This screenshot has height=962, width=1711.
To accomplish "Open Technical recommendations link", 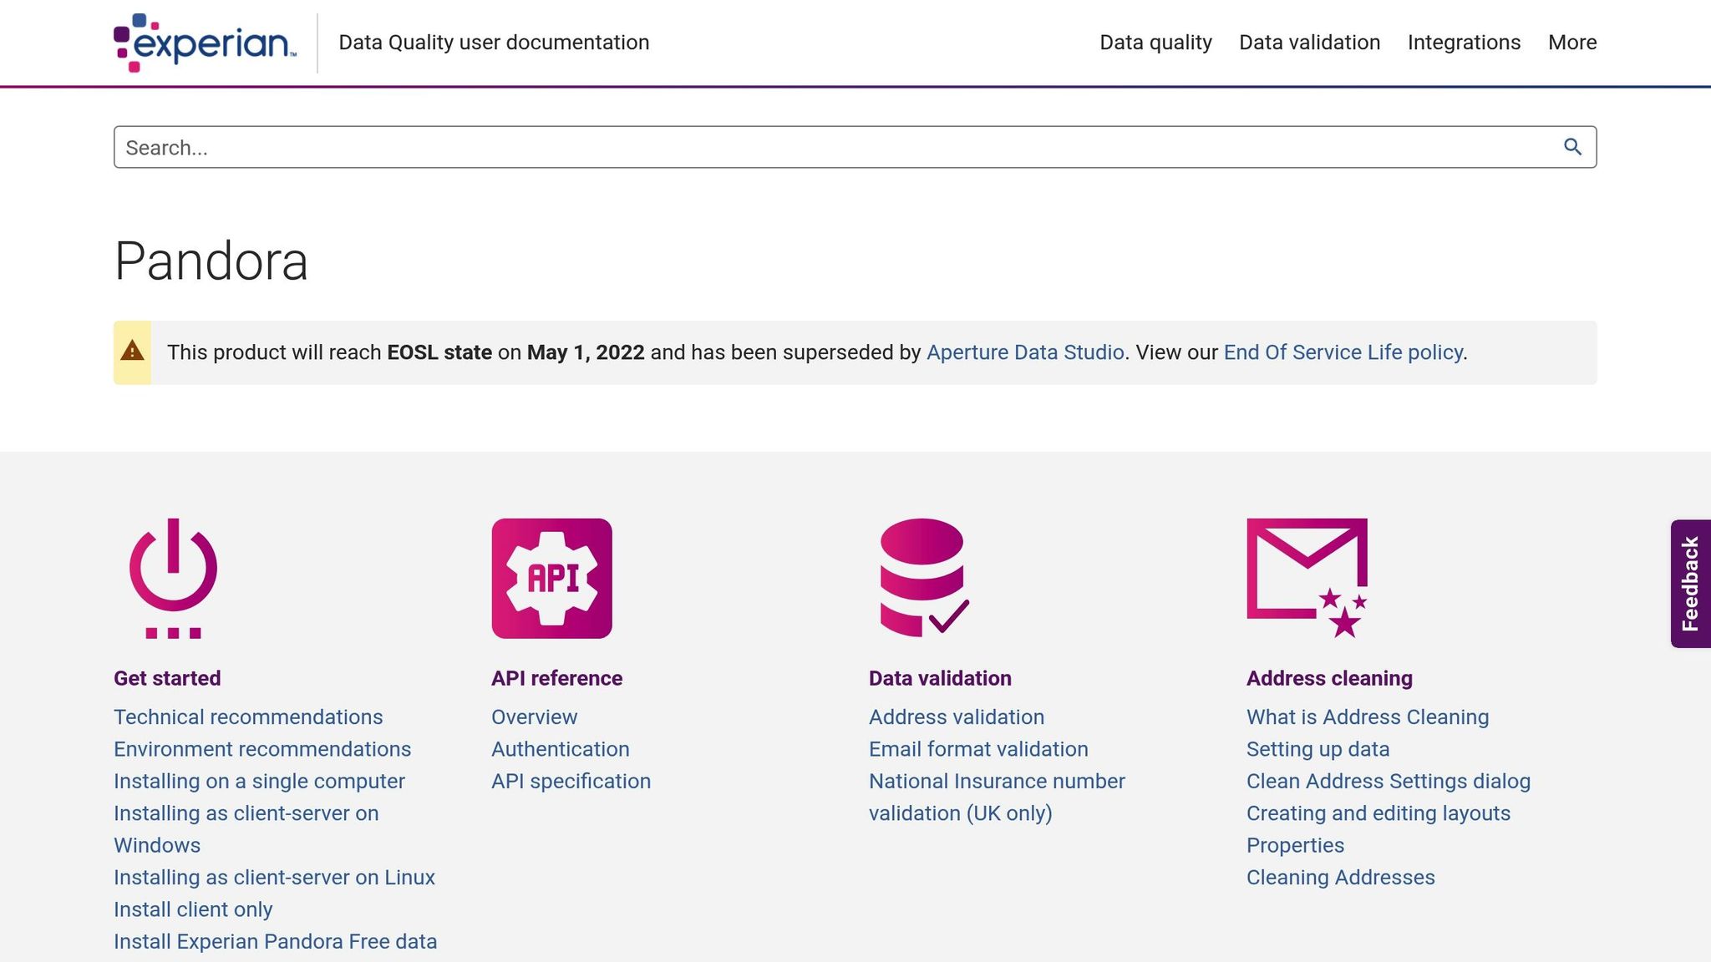I will [248, 716].
